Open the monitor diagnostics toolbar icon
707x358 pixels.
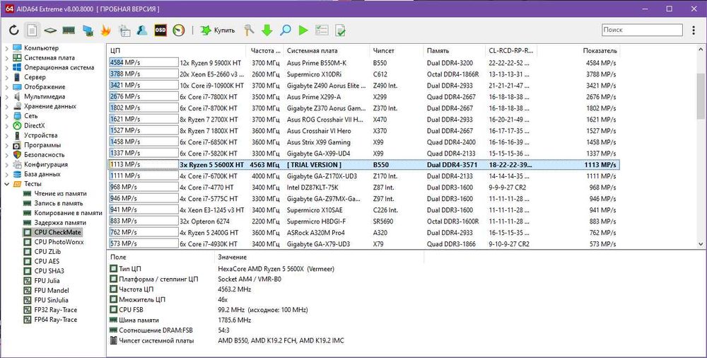click(x=88, y=30)
